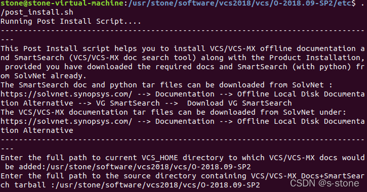Click 'SmartSearch (VCS/VCS-MX doc search tool)' text
The height and width of the screenshot is (192, 367).
[105, 58]
